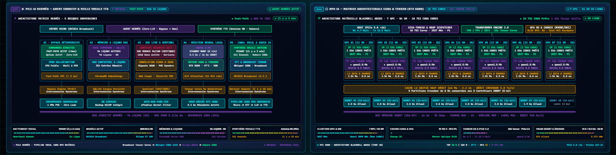This screenshot has height=155, width=616.
Task: Select BASE CHROMADB + SQLITE box
Action: (x=109, y=51)
